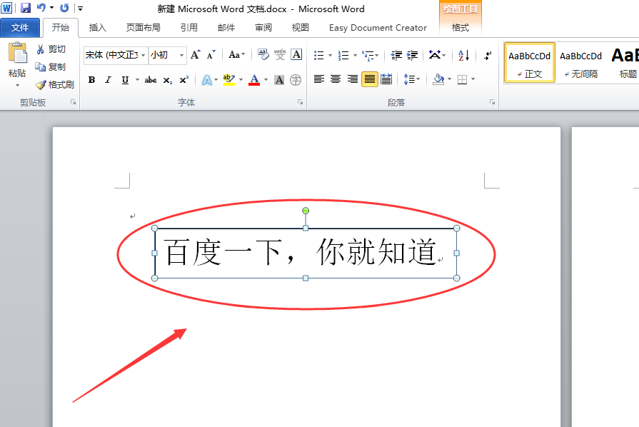Undo the last action
Viewport: 639px width, 427px height.
[41, 8]
